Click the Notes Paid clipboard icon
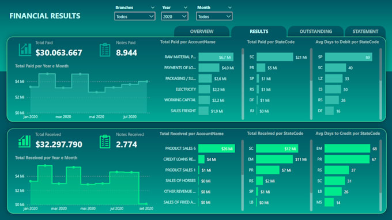The width and height of the screenshot is (392, 220). pos(105,50)
